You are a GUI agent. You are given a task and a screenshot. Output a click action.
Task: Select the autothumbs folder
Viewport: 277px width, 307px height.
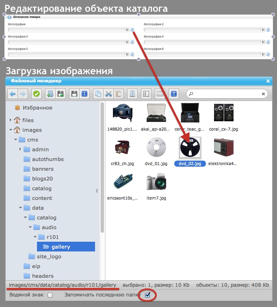pos(43,159)
